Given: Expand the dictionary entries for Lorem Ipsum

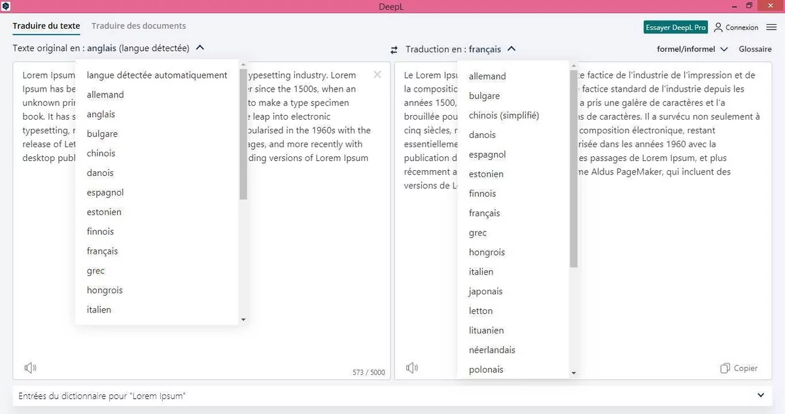Looking at the screenshot, I should click(760, 396).
